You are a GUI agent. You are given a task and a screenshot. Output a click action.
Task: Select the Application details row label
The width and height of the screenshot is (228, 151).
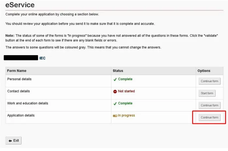point(21,115)
